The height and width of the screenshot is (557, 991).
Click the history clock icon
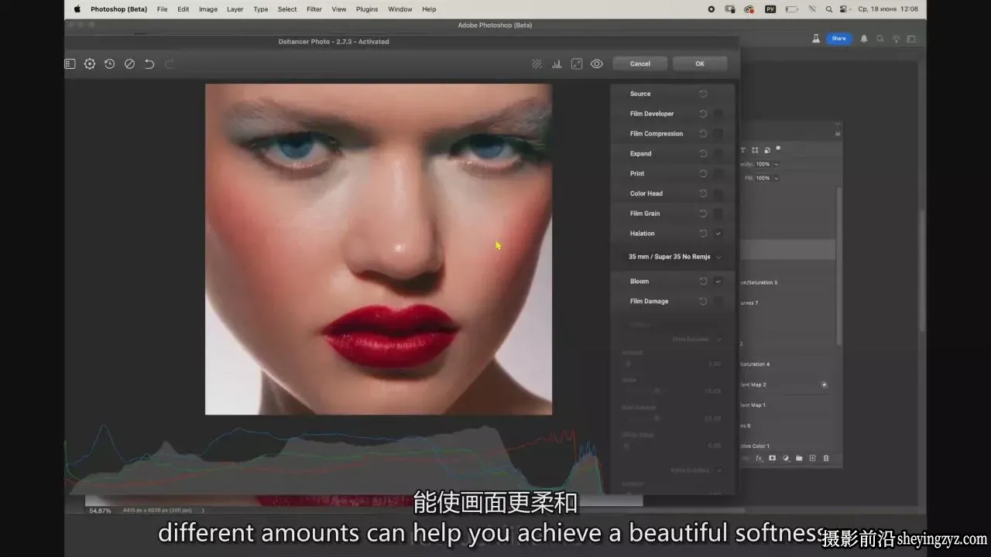pos(110,64)
